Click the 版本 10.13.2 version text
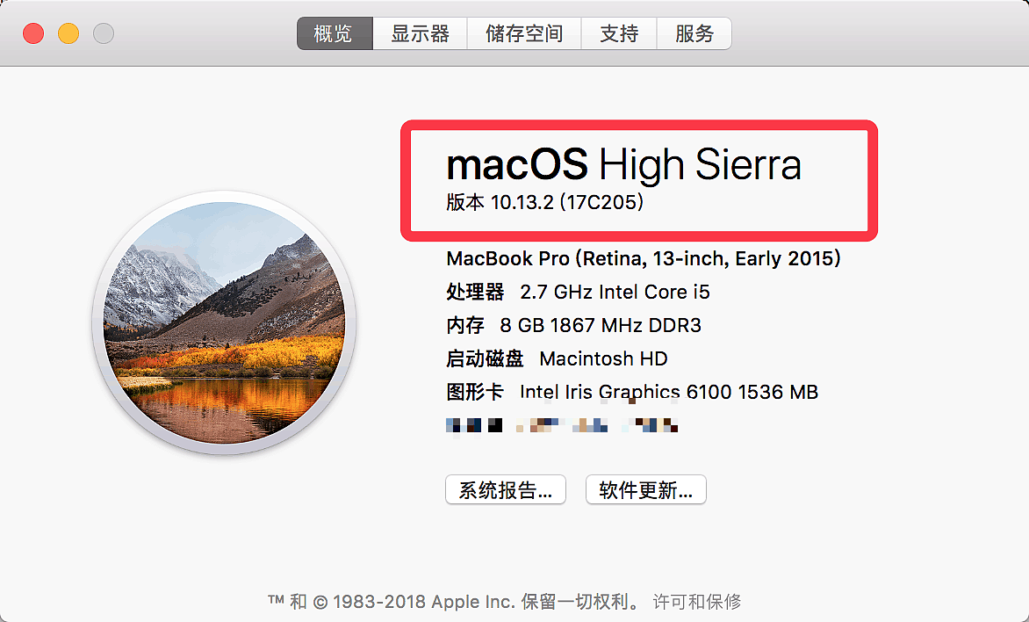 pos(544,203)
